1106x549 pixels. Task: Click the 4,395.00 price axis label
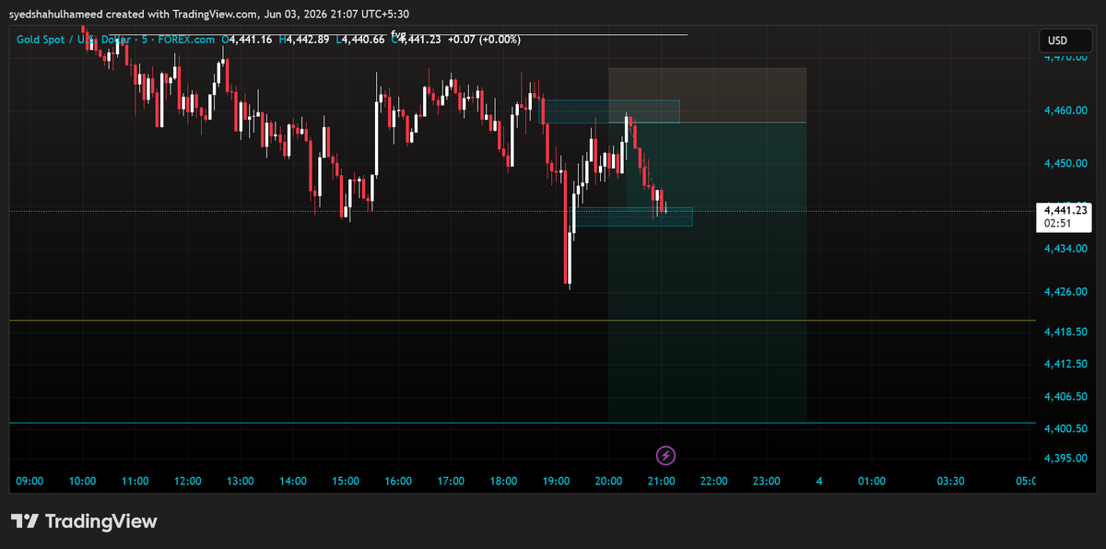click(x=1065, y=459)
